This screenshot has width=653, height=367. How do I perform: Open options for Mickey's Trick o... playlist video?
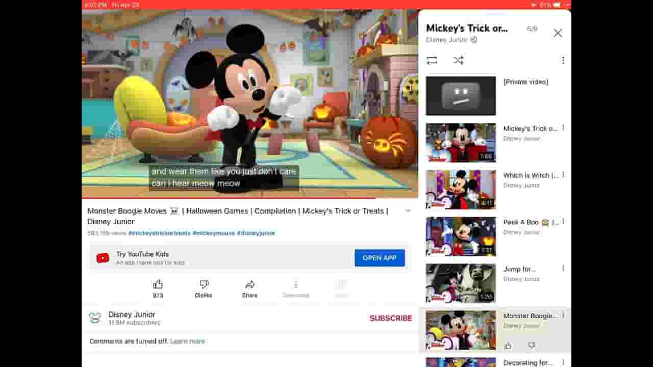563,128
